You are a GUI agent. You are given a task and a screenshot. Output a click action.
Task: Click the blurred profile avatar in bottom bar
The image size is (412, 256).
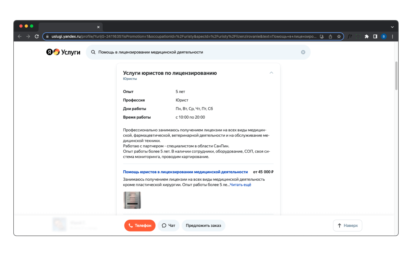(59, 225)
